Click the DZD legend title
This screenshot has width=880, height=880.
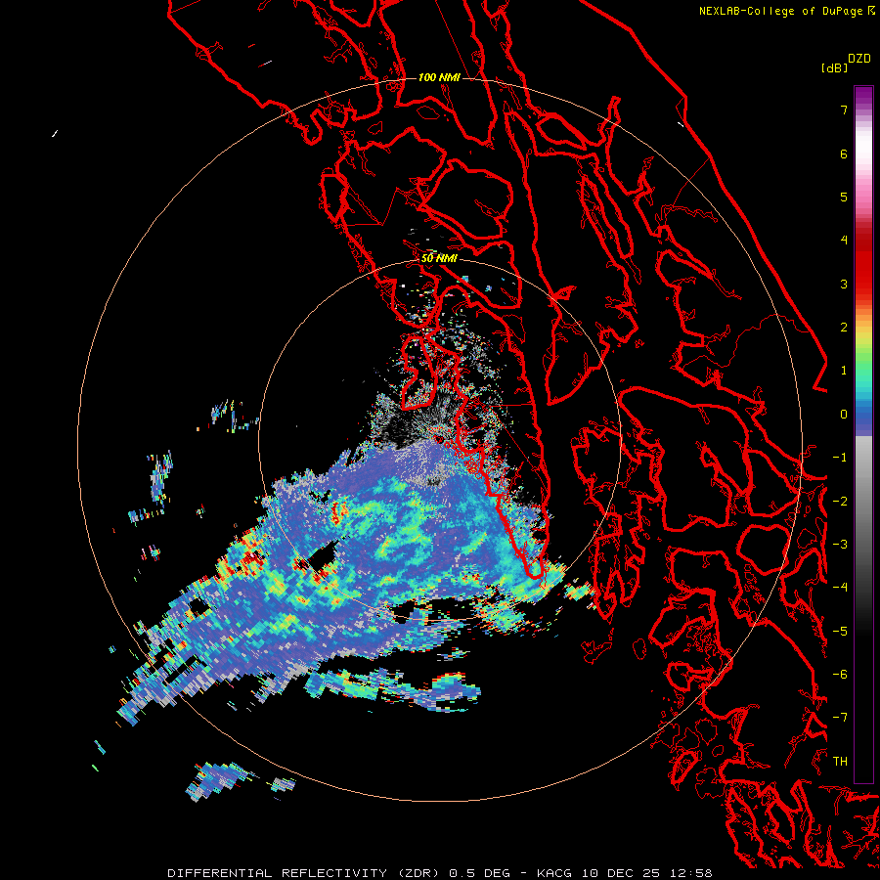tap(859, 59)
